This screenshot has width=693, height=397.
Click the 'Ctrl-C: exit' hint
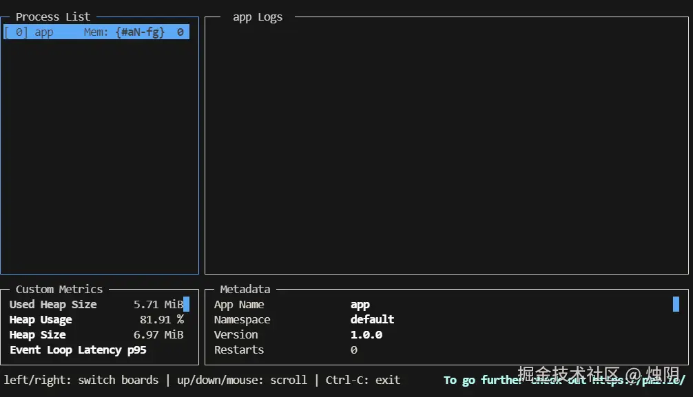[363, 380]
